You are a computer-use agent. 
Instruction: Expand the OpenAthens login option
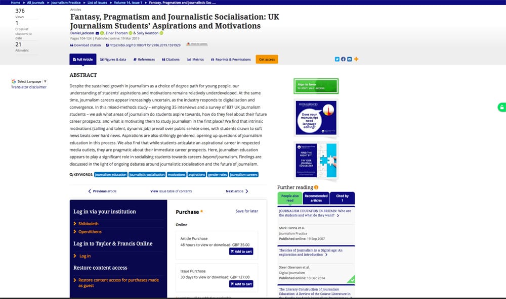[x=90, y=232]
